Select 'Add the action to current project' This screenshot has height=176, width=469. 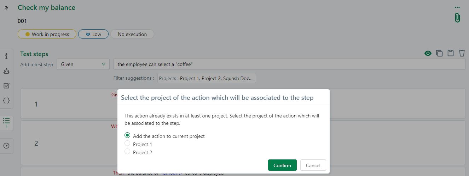tap(128, 135)
